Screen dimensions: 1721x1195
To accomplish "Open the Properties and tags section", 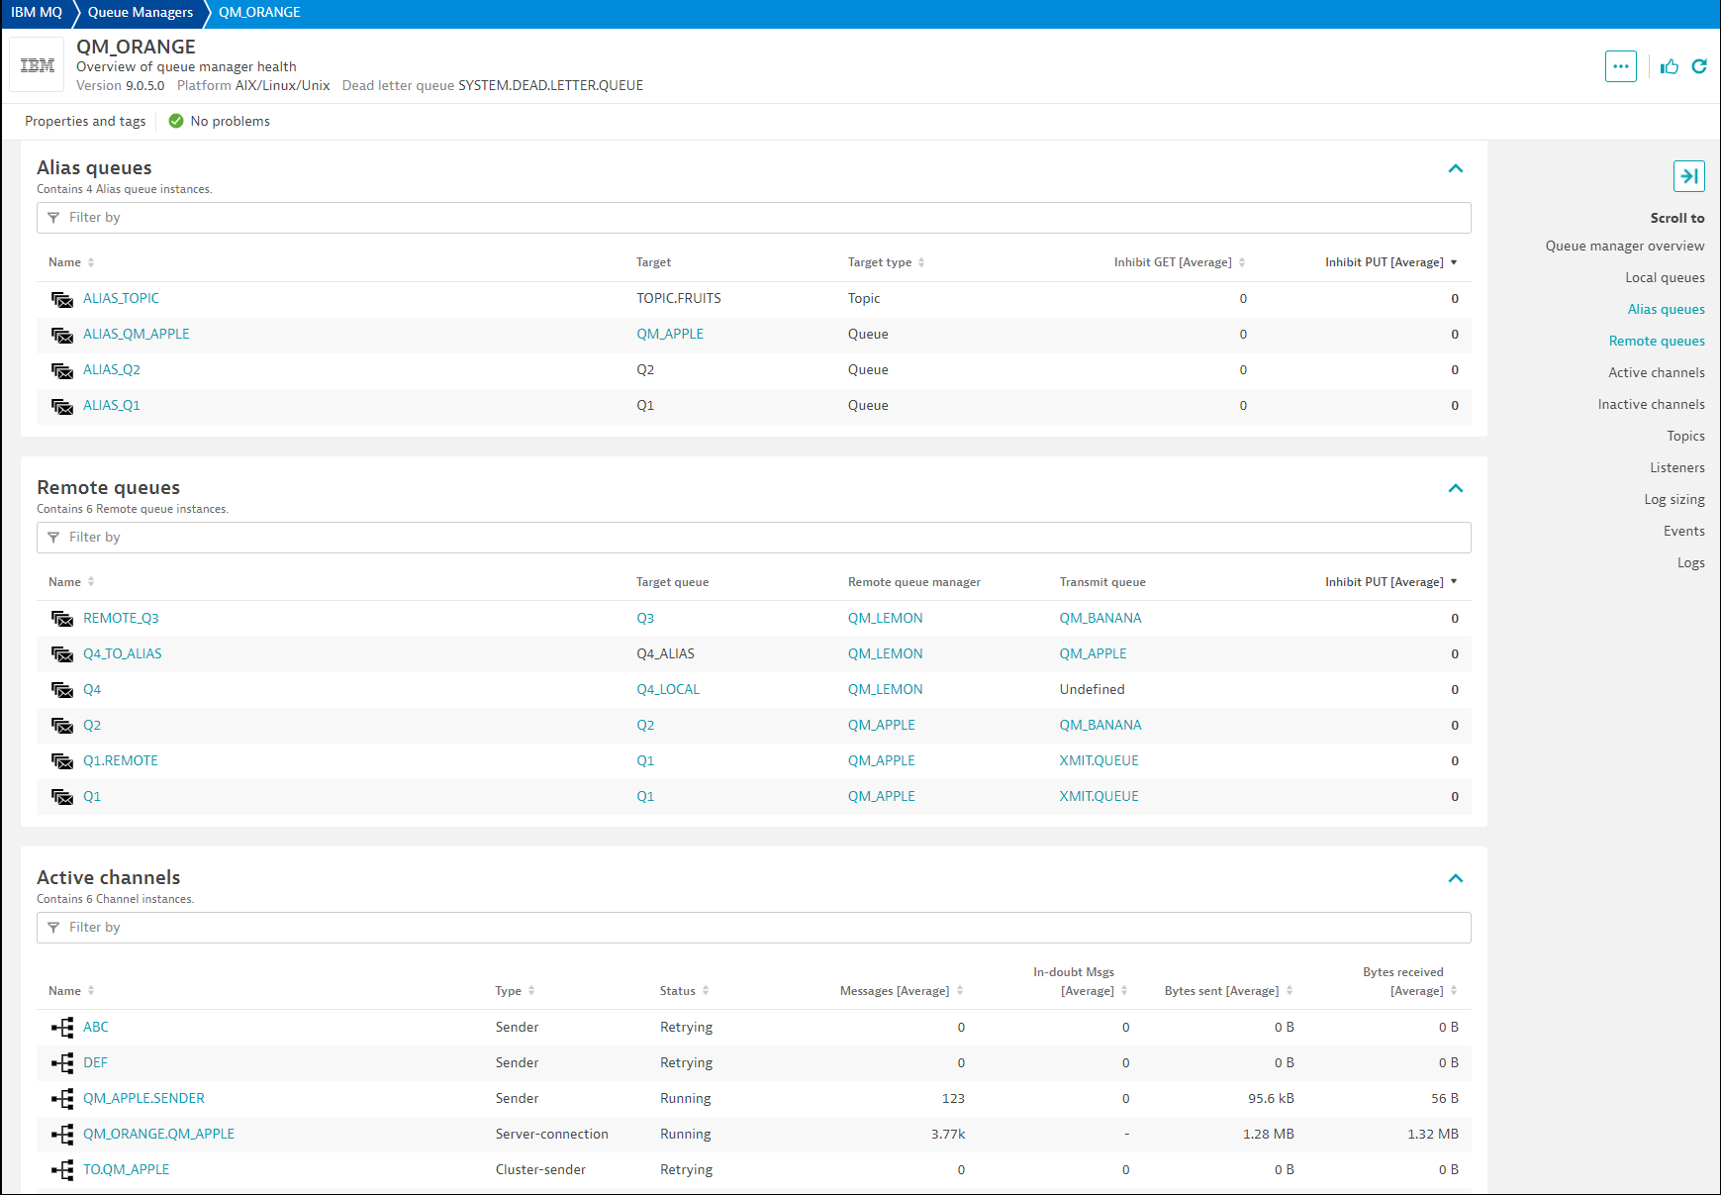I will click(85, 121).
